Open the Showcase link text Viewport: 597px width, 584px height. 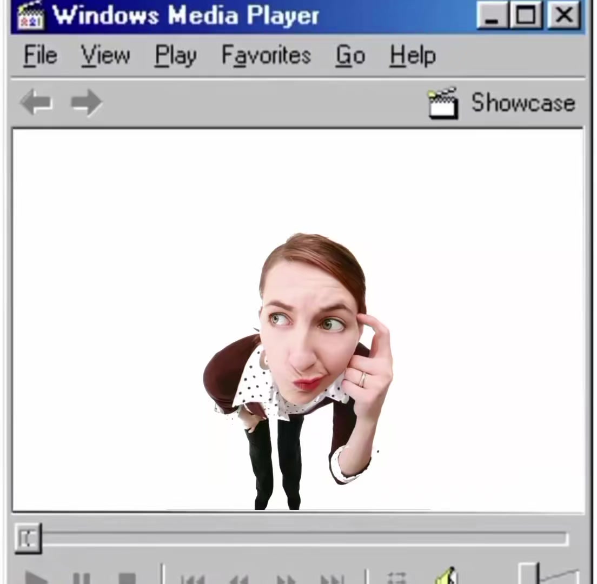click(x=523, y=103)
